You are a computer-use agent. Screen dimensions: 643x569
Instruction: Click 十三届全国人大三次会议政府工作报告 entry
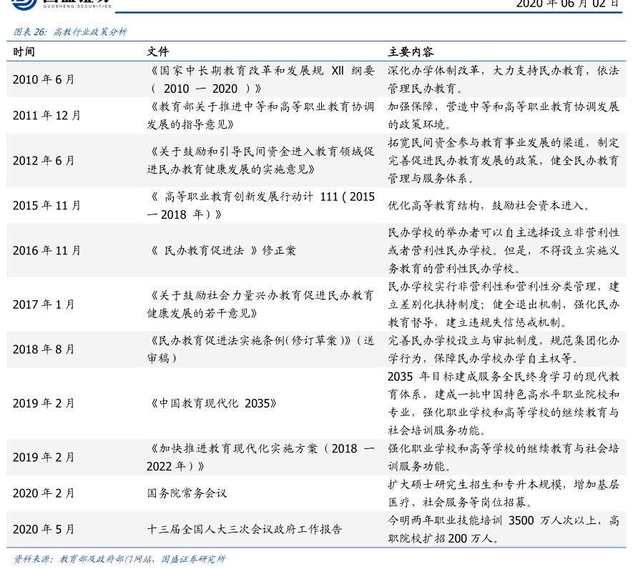(244, 529)
